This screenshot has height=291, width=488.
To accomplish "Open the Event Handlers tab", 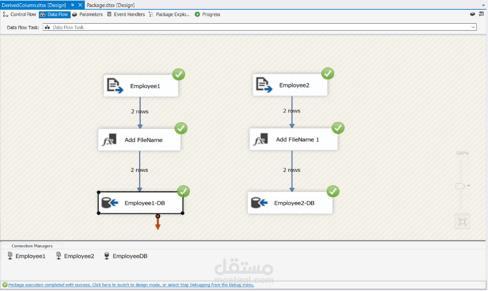I will (126, 15).
